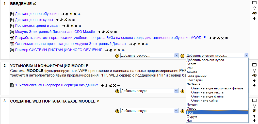Indent Дистанционное обучение with right arrow
The image size is (258, 124).
[62, 14]
